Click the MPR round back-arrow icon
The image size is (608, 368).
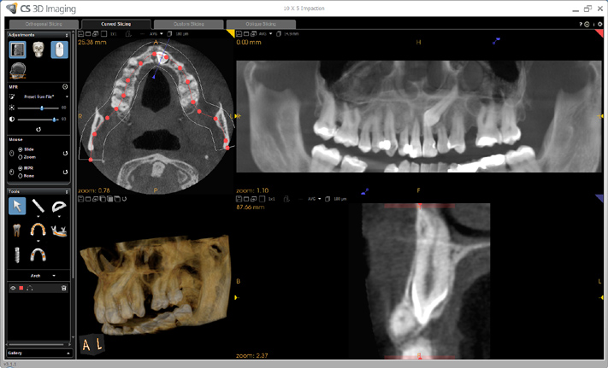[x=65, y=87]
